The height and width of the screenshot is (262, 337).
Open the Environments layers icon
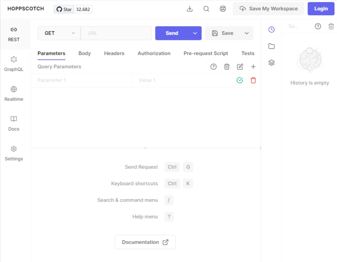271,63
